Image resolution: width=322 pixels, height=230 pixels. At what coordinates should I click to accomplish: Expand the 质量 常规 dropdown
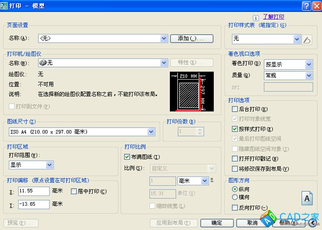(x=309, y=75)
